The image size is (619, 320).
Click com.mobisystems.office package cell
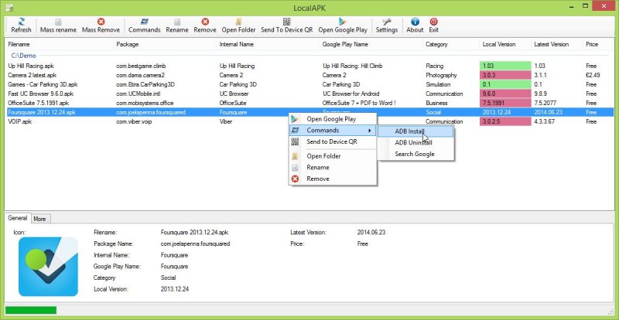click(x=145, y=103)
